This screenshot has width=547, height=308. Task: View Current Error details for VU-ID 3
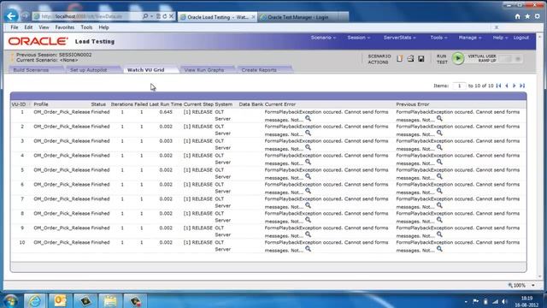click(x=308, y=148)
